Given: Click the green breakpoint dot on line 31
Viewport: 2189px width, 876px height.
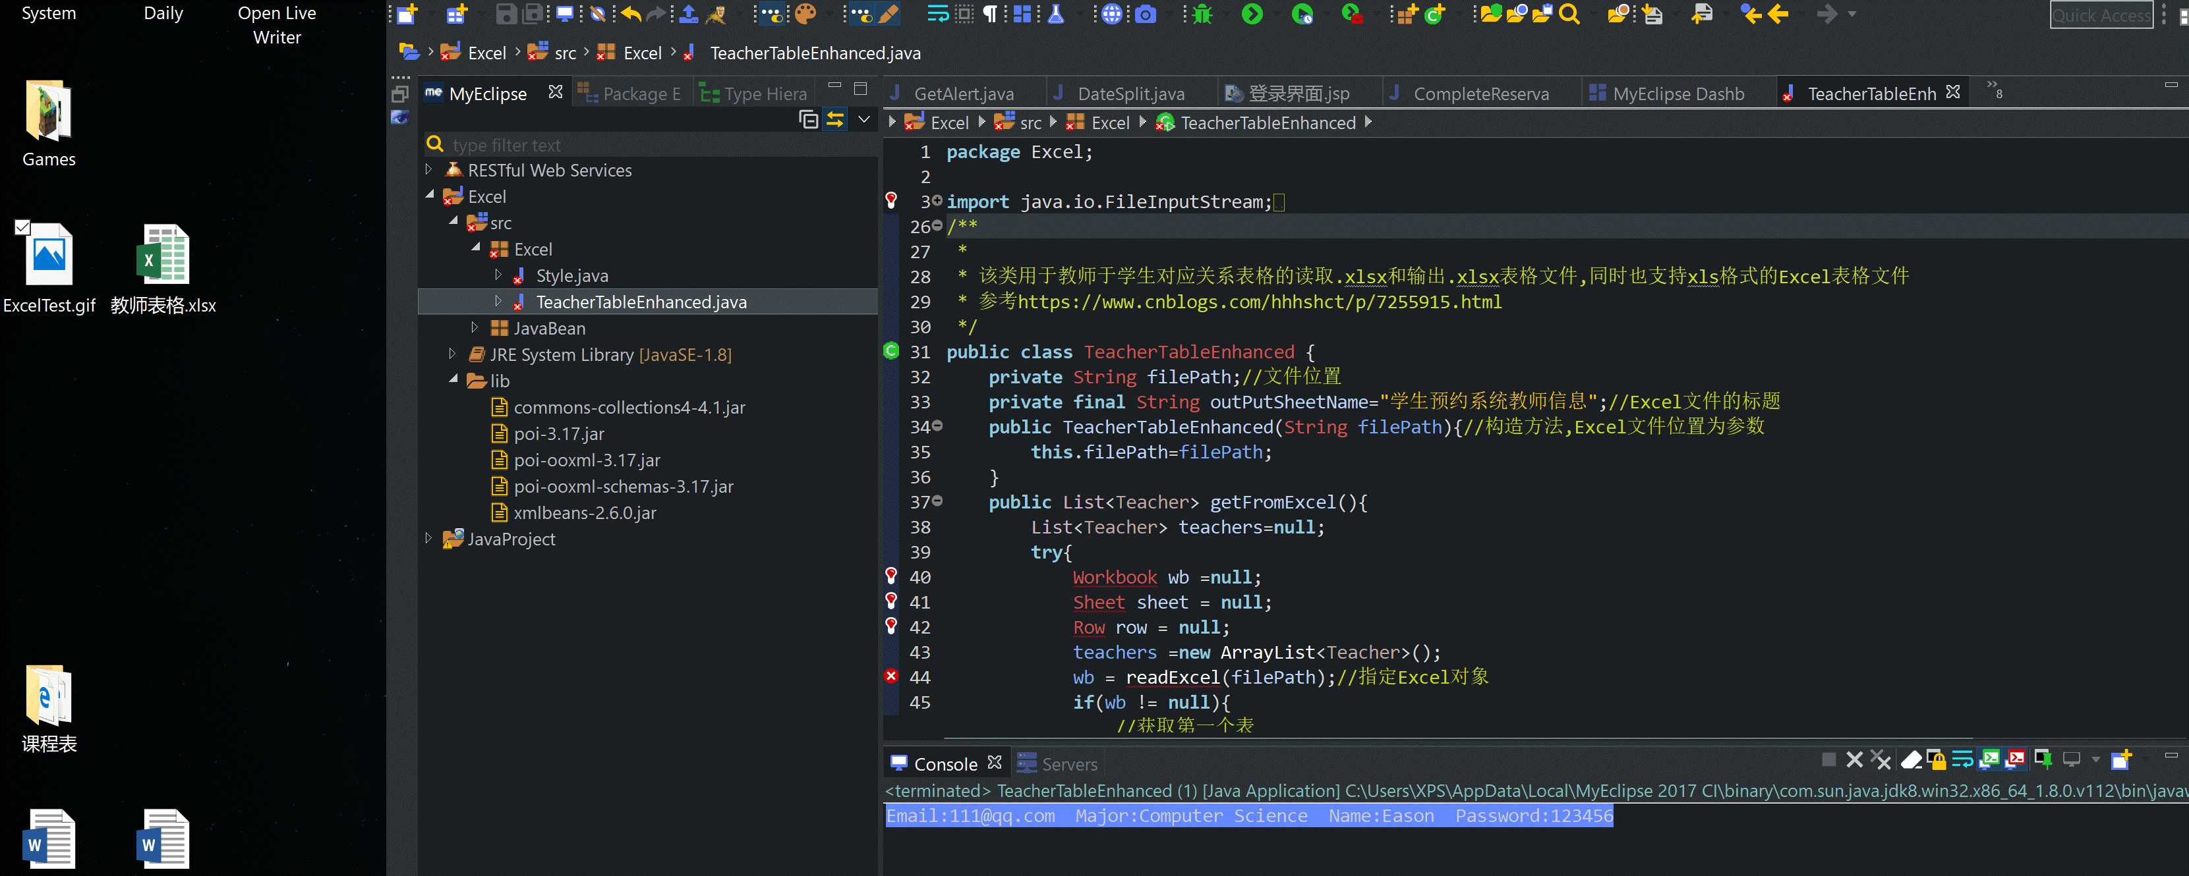Looking at the screenshot, I should click(x=892, y=350).
